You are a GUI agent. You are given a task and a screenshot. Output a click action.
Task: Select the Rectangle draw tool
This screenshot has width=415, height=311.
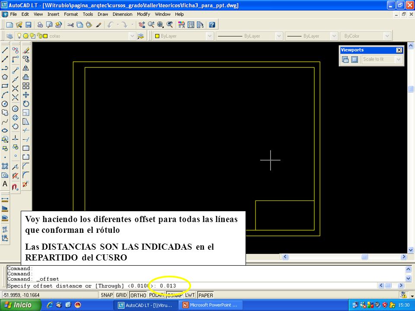click(x=5, y=86)
